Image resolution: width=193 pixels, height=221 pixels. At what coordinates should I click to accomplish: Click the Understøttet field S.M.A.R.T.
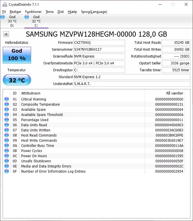(132, 84)
